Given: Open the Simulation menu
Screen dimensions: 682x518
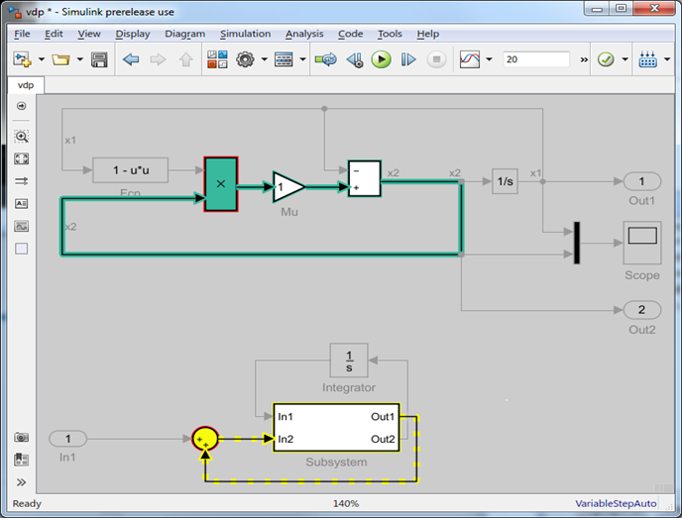Looking at the screenshot, I should pos(245,34).
